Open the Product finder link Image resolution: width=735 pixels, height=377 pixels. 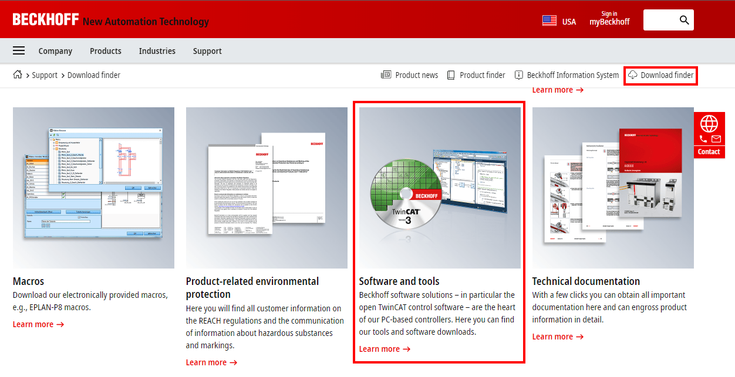[483, 75]
